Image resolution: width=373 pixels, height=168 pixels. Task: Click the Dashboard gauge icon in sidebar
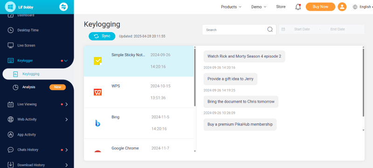click(x=10, y=15)
